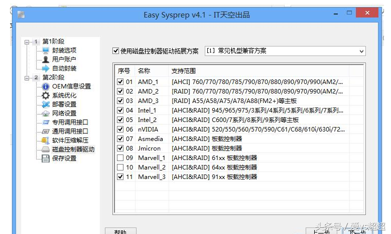This screenshot has height=234, width=391.
Task: Click the 磁盘控制器驱动 drive icon
Action: coord(46,149)
